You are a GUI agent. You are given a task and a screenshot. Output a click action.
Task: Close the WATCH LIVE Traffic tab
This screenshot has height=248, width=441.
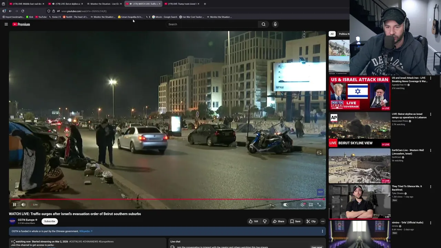(160, 4)
